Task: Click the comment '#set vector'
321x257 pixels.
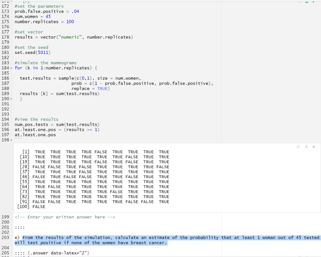Action: click(29, 32)
